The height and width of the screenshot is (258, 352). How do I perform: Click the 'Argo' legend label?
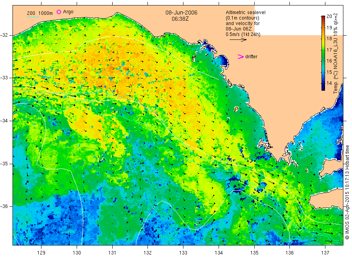(68, 12)
